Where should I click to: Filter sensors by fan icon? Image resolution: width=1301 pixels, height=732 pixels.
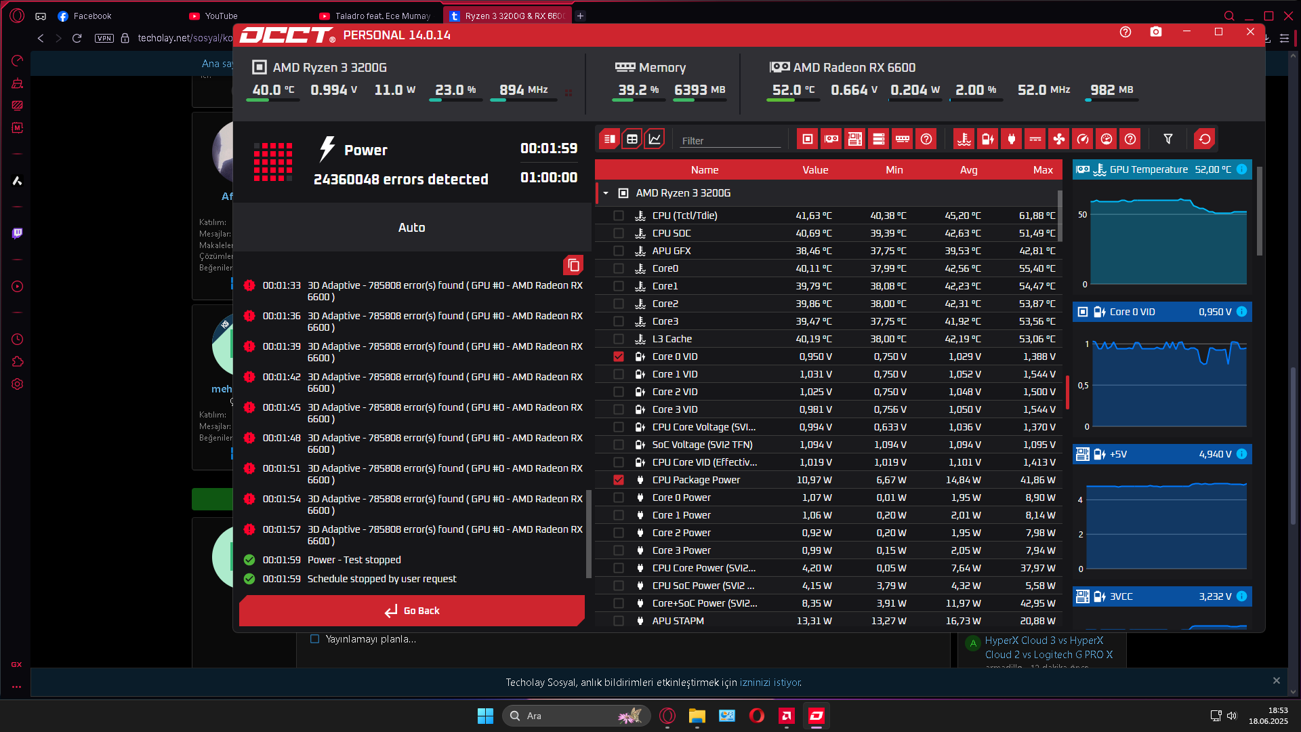(x=1058, y=140)
